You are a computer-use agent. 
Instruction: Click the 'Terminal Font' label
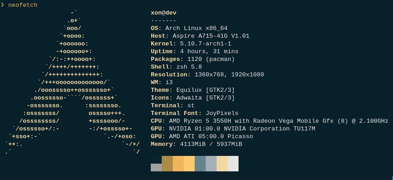click(x=175, y=113)
